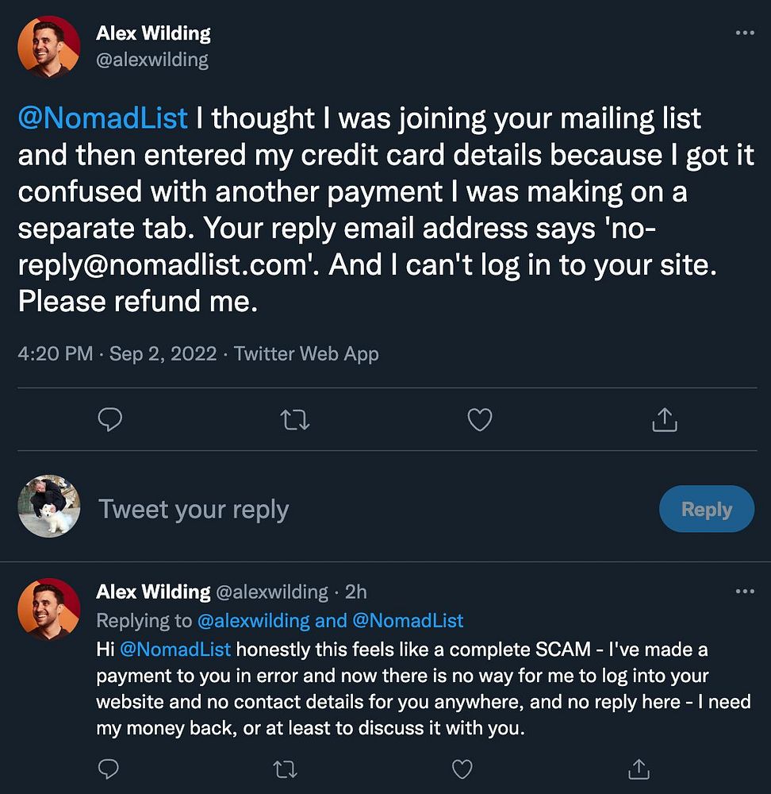Like the 'complete SCAM' reply tweet
The height and width of the screenshot is (794, 771).
[x=462, y=769]
